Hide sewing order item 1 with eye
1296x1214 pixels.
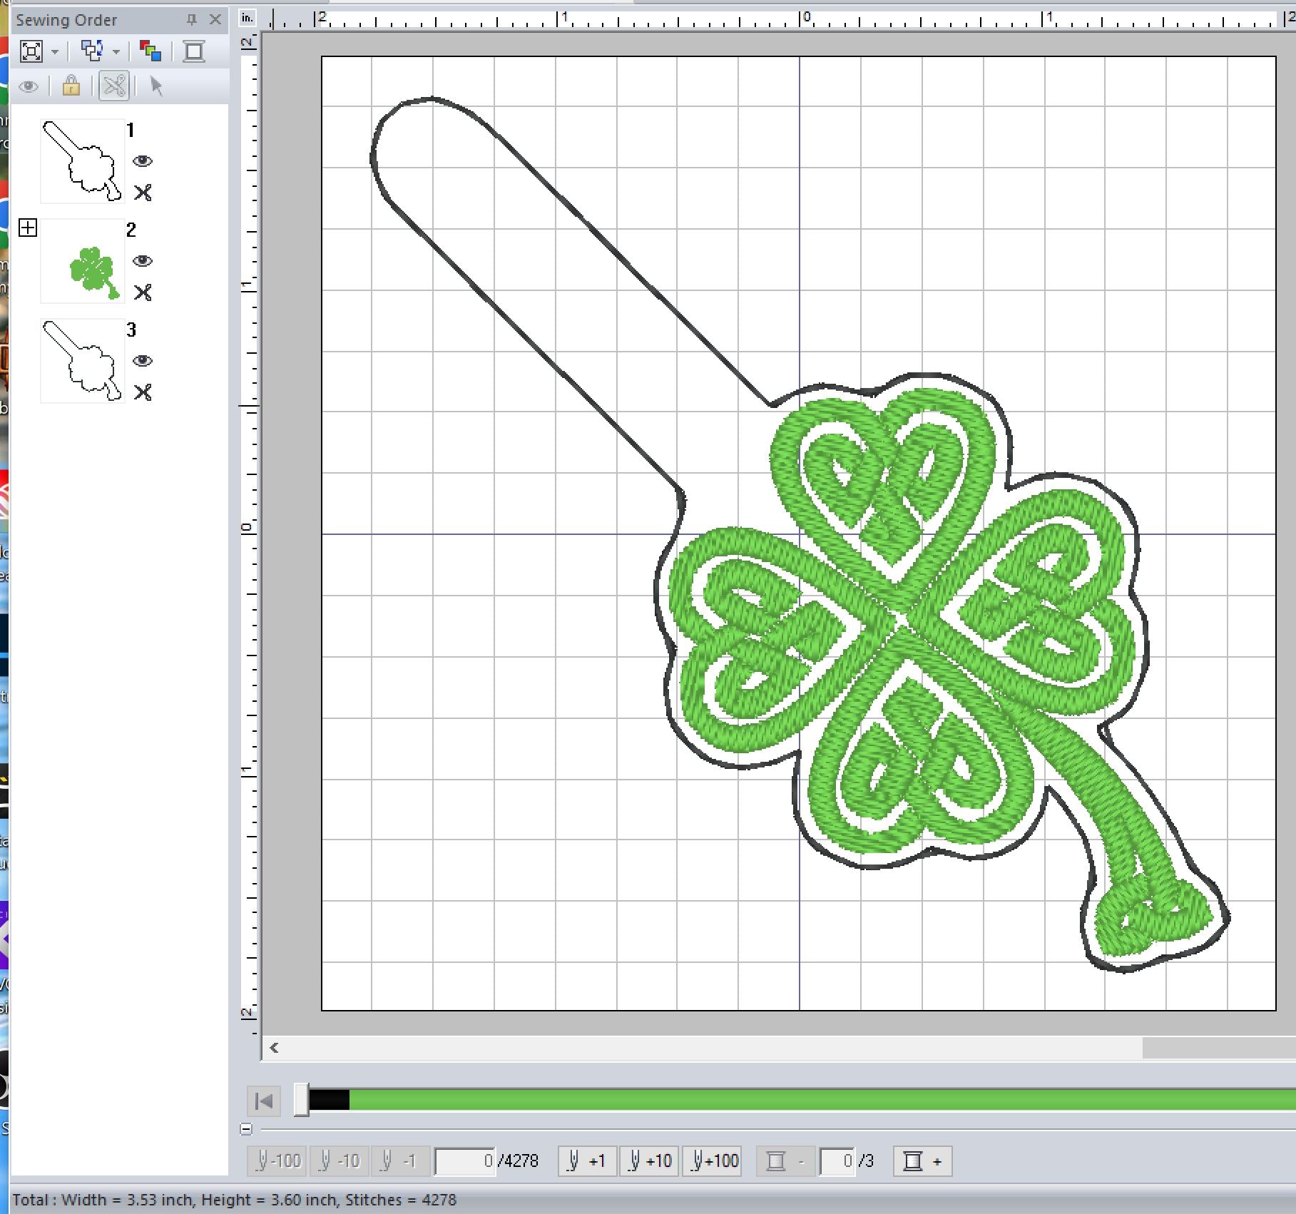(143, 161)
